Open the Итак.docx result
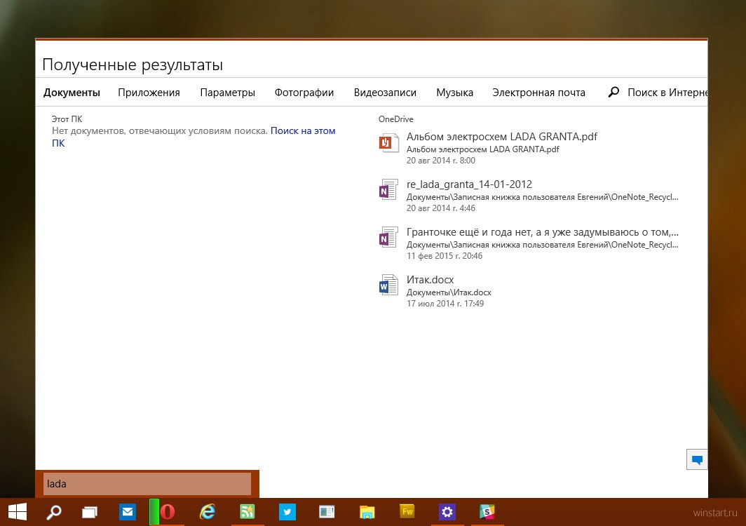The height and width of the screenshot is (526, 746). pos(430,279)
